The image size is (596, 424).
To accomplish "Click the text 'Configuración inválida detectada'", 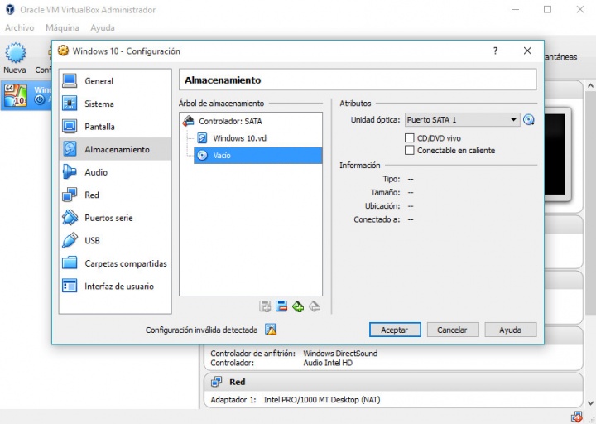I will pyautogui.click(x=201, y=330).
